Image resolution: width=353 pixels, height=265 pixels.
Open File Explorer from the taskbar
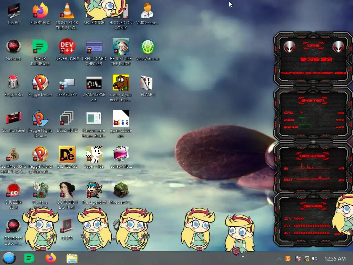pos(72,258)
